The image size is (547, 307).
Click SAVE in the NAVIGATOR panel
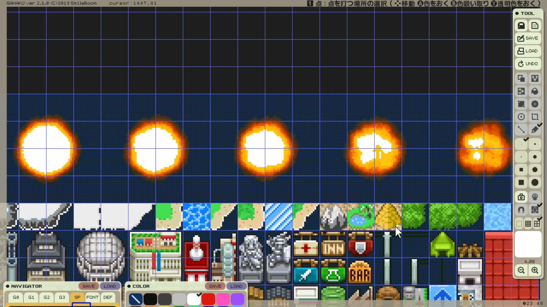pos(89,286)
